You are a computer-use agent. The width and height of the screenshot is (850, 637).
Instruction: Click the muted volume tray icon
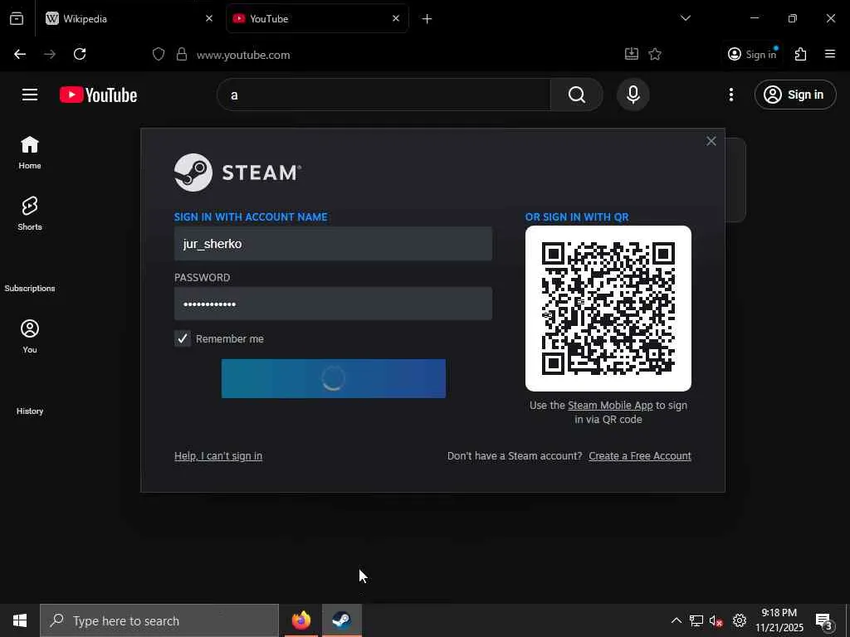click(x=716, y=620)
